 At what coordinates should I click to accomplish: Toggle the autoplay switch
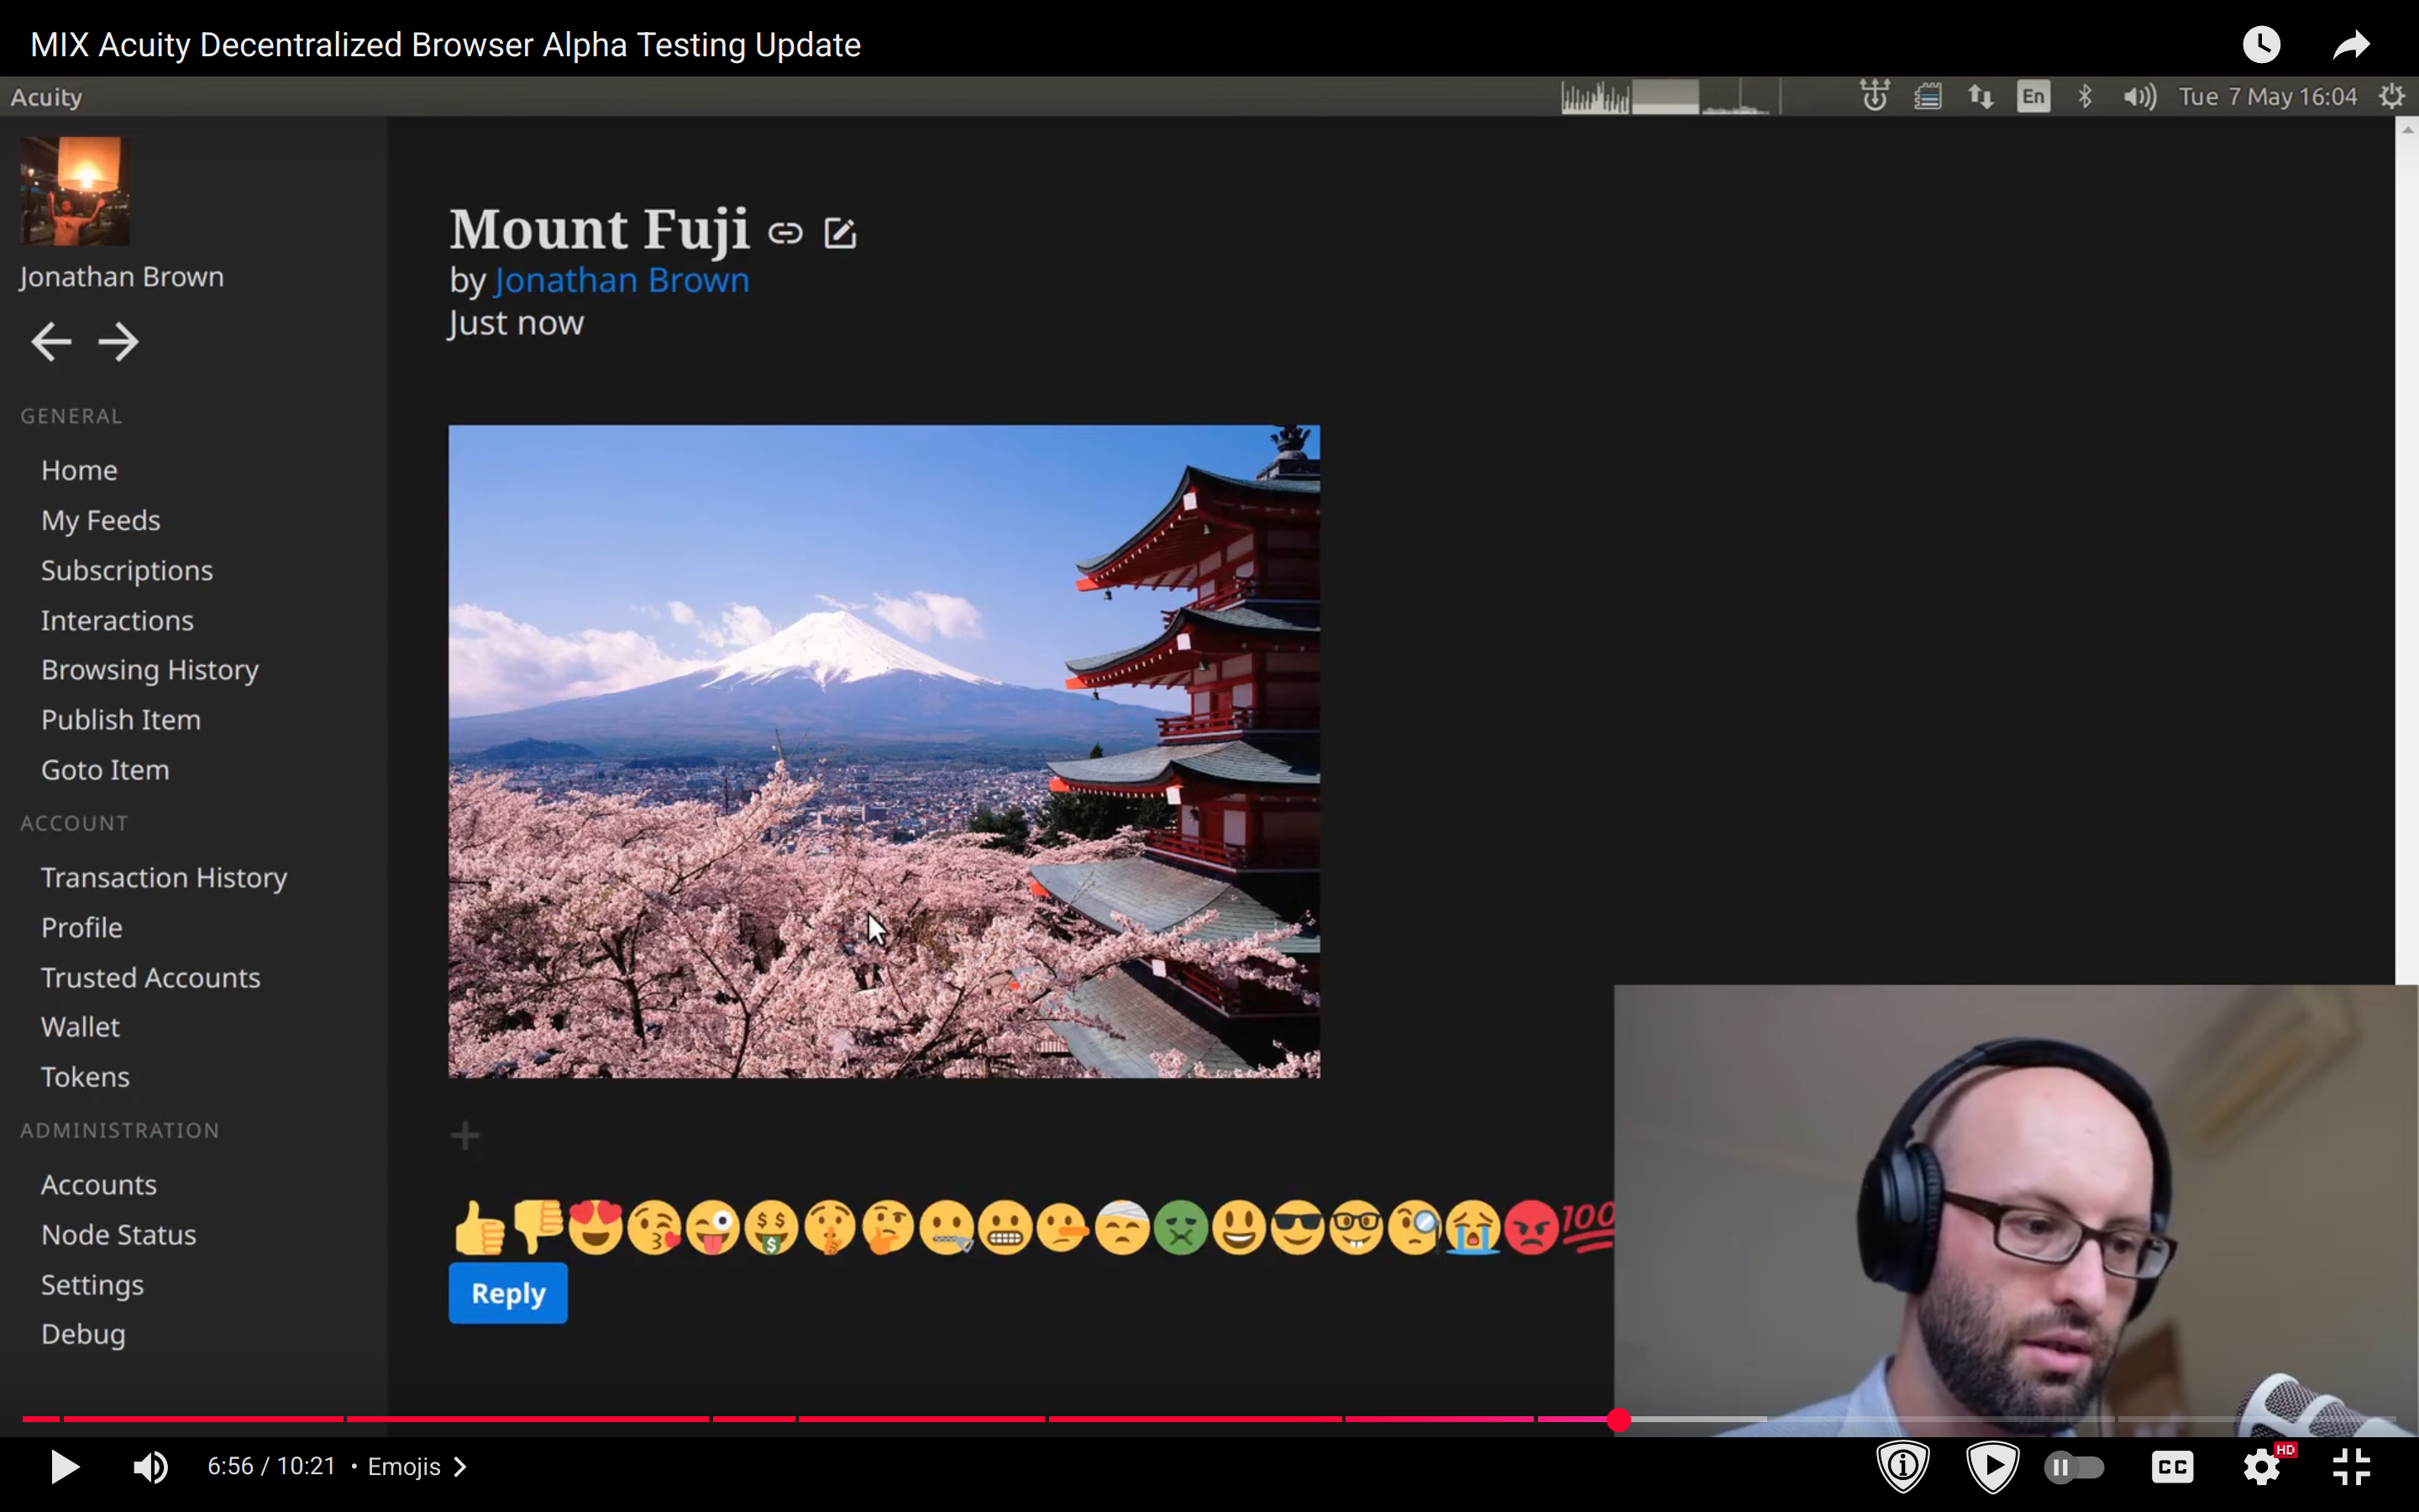click(x=2074, y=1467)
